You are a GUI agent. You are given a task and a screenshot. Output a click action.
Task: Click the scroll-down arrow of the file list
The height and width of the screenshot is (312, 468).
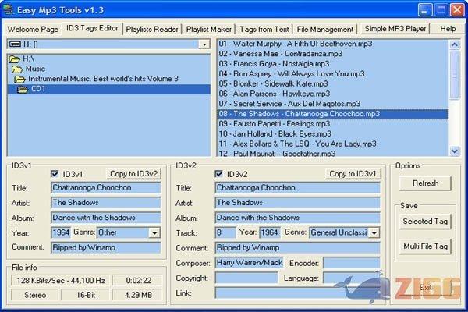[454, 150]
